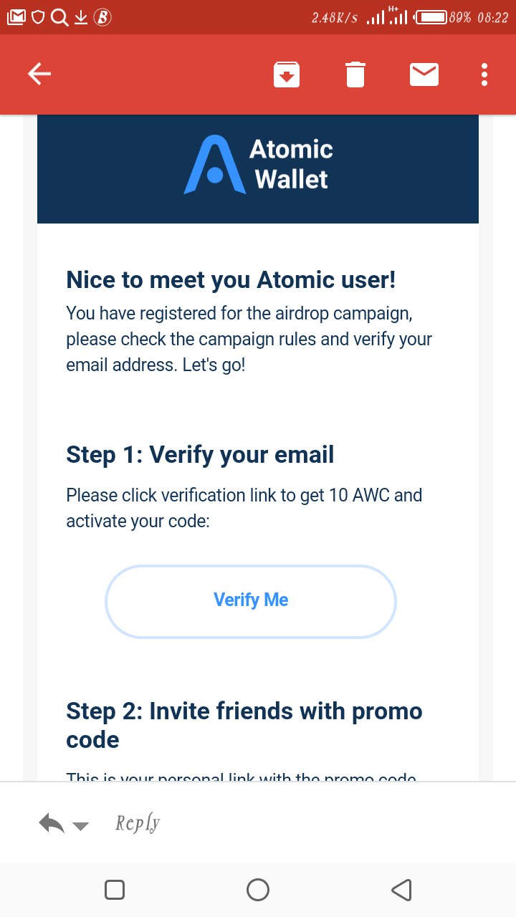Delete email with the trash icon

tap(355, 75)
